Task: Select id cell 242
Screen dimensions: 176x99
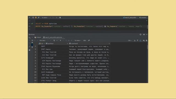Action: coord(42,55)
